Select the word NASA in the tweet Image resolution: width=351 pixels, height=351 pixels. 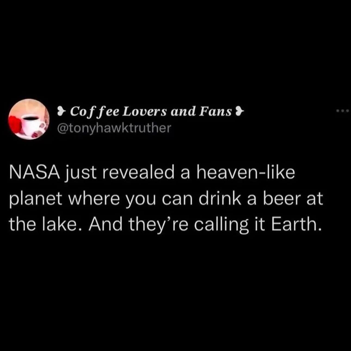pos(34,172)
